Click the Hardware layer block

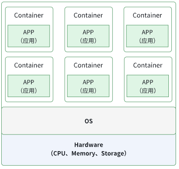pyautogui.click(x=89, y=150)
